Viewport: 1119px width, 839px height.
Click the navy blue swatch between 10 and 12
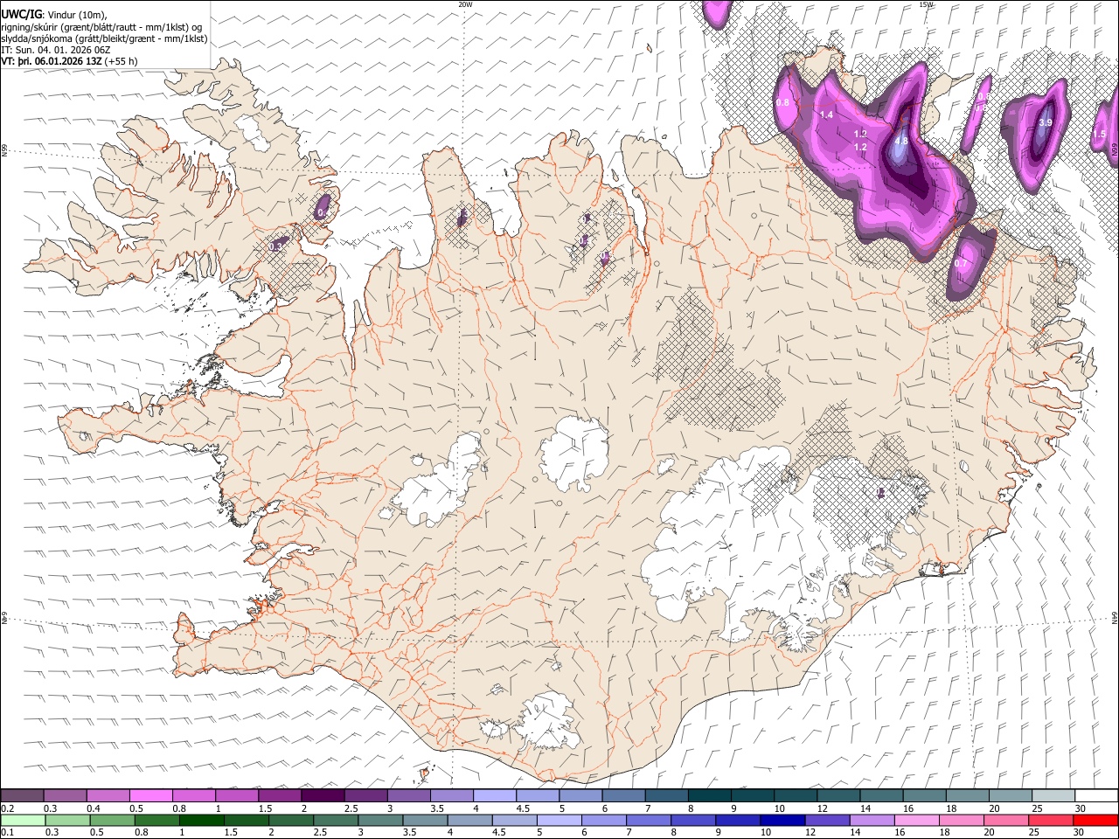tap(782, 820)
